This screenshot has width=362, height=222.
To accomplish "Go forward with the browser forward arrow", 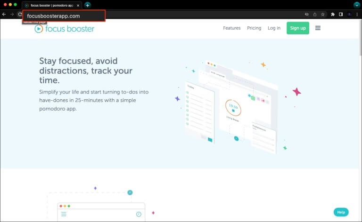I will tap(12, 14).
